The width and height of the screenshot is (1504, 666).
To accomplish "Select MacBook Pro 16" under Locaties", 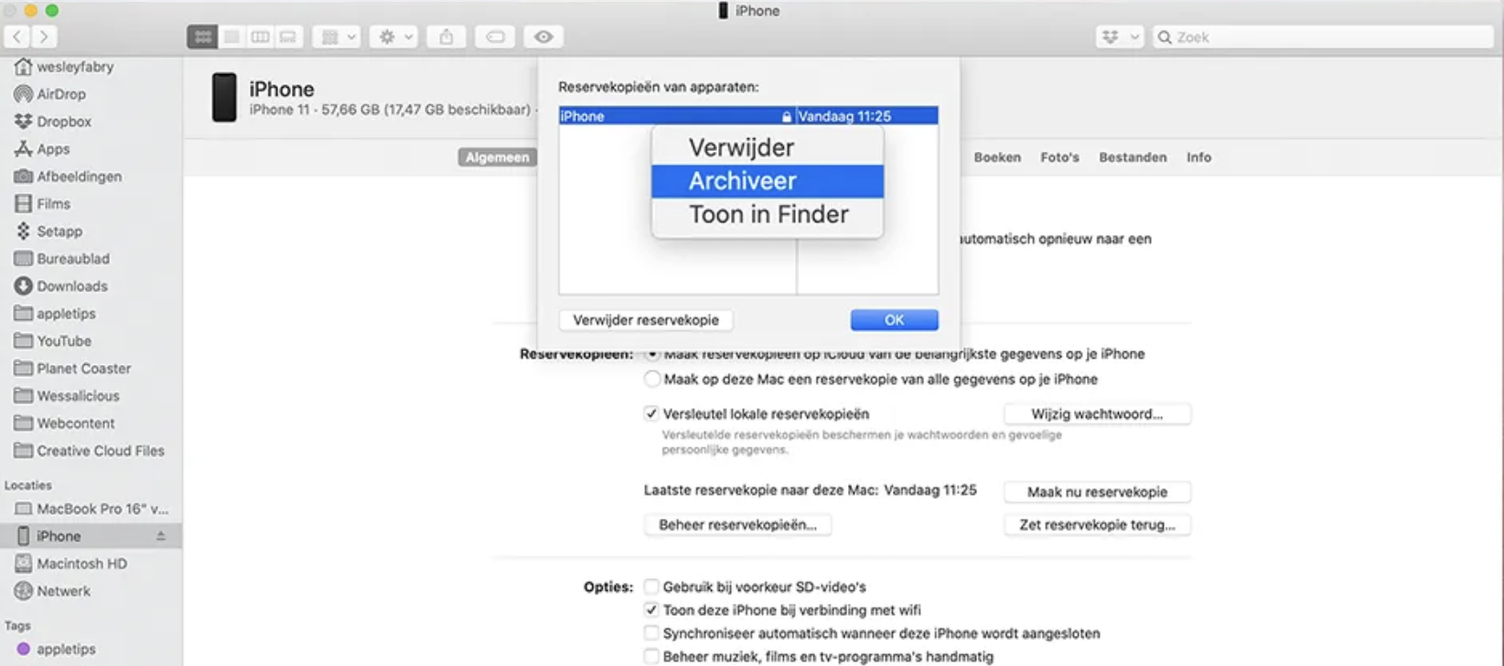I will 91,509.
